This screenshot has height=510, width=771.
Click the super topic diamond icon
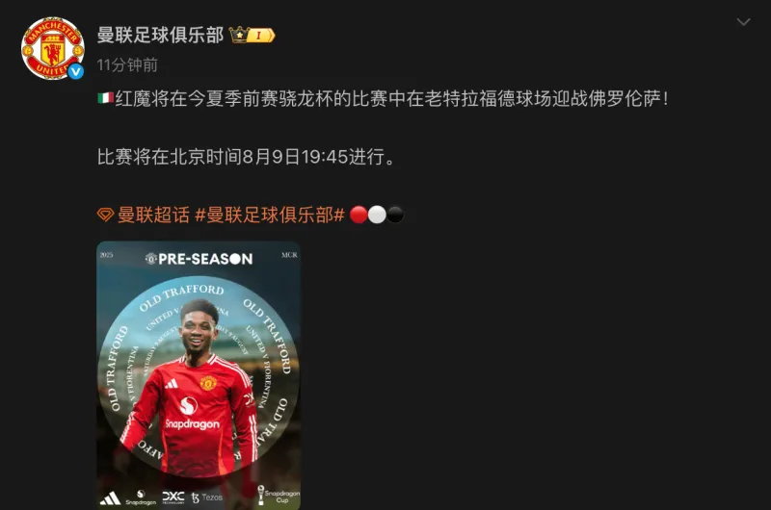pos(105,215)
